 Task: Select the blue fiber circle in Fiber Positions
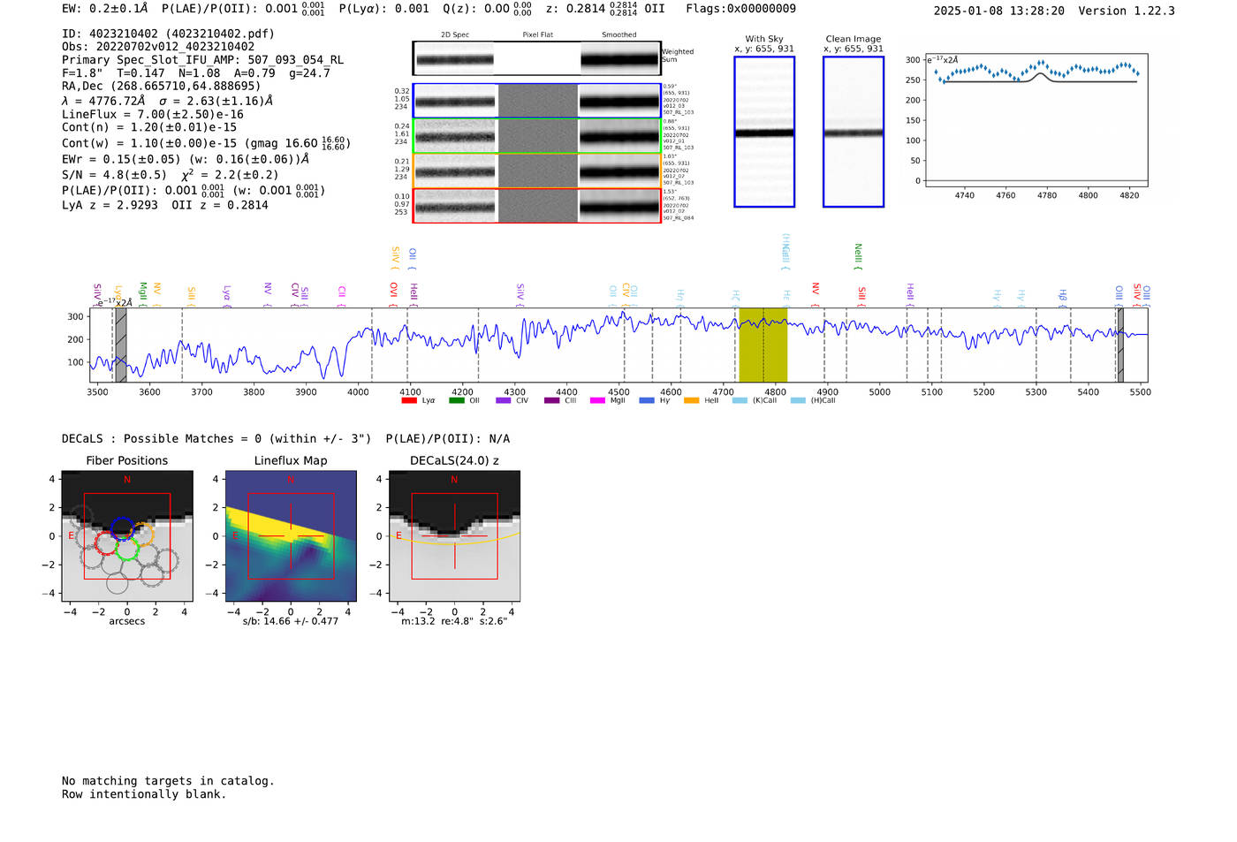(x=123, y=529)
